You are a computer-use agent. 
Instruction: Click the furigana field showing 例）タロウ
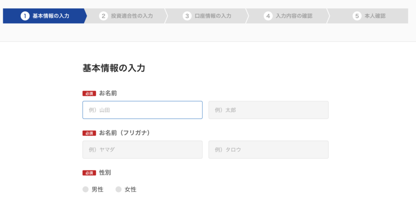coord(268,150)
